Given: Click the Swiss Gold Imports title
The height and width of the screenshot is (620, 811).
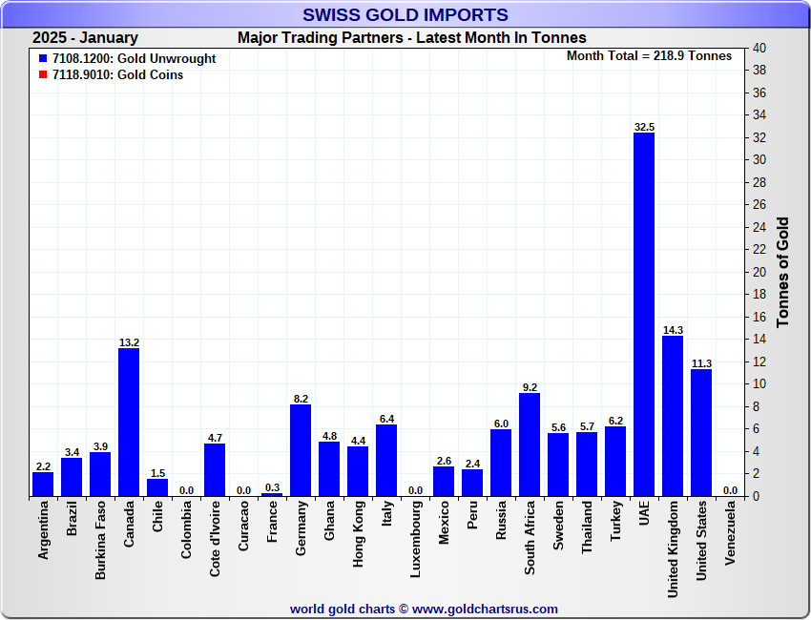Looking at the screenshot, I should 405,15.
